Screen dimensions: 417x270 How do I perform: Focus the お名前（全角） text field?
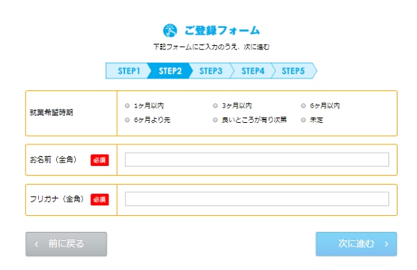(257, 160)
